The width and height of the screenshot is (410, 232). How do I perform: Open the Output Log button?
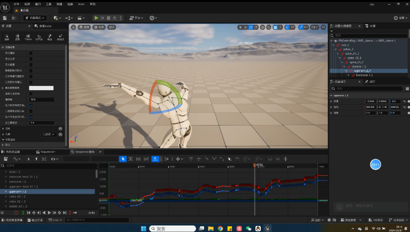click(x=35, y=220)
